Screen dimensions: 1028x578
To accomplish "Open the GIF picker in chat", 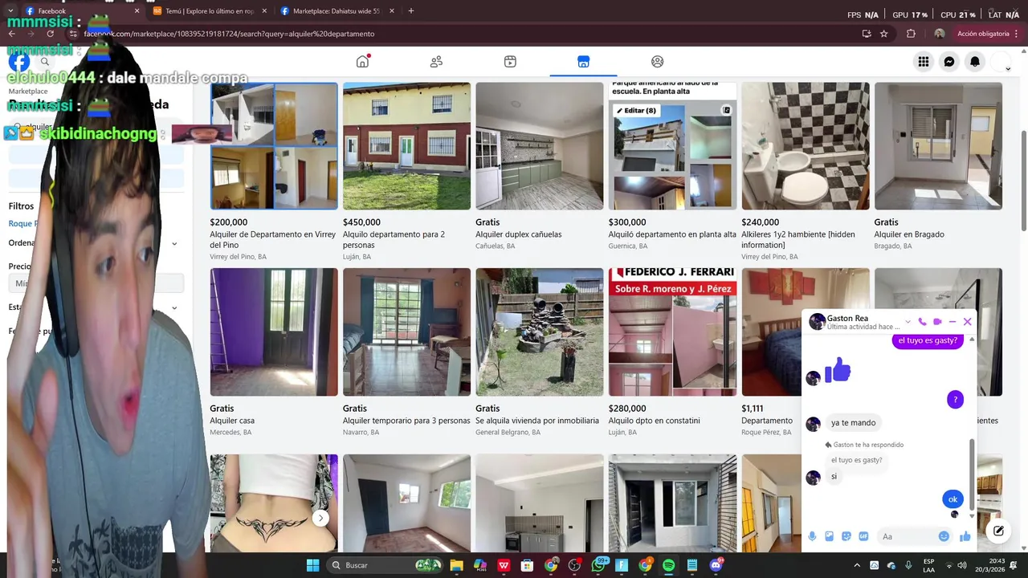I will [x=863, y=536].
